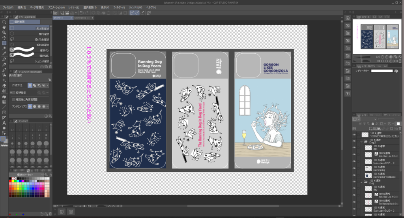
Task: Choose 楕円選択 sub tool
Action: tap(44, 34)
